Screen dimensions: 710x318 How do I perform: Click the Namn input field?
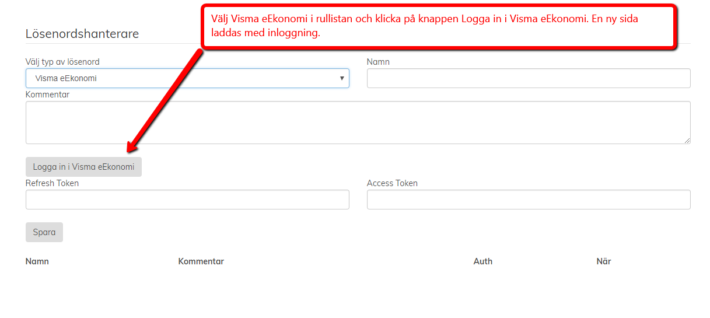pos(529,78)
